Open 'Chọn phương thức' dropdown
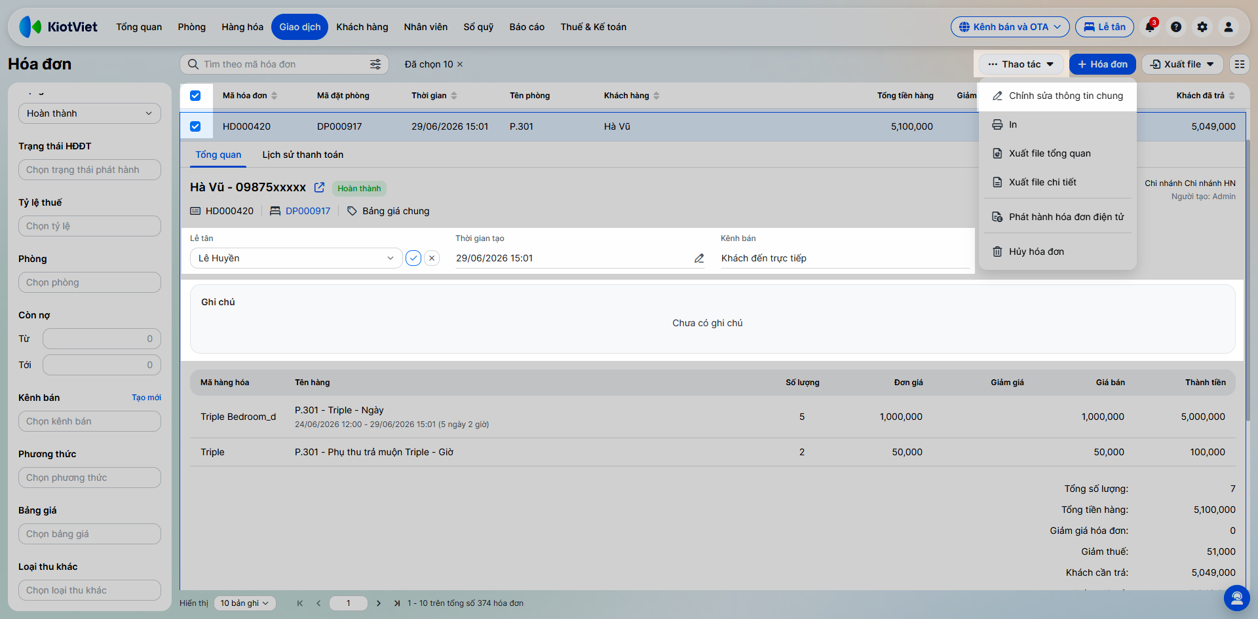The height and width of the screenshot is (619, 1258). tap(90, 478)
